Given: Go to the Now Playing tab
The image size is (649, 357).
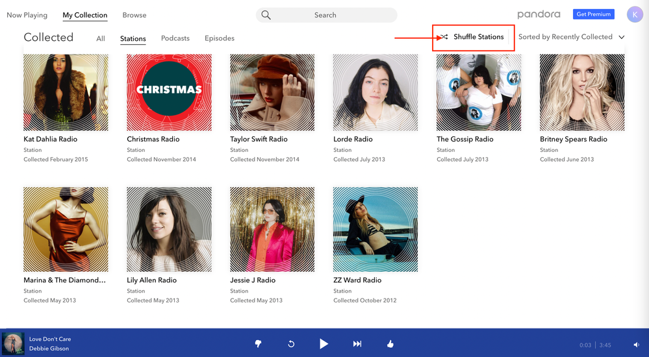Looking at the screenshot, I should click(x=27, y=15).
